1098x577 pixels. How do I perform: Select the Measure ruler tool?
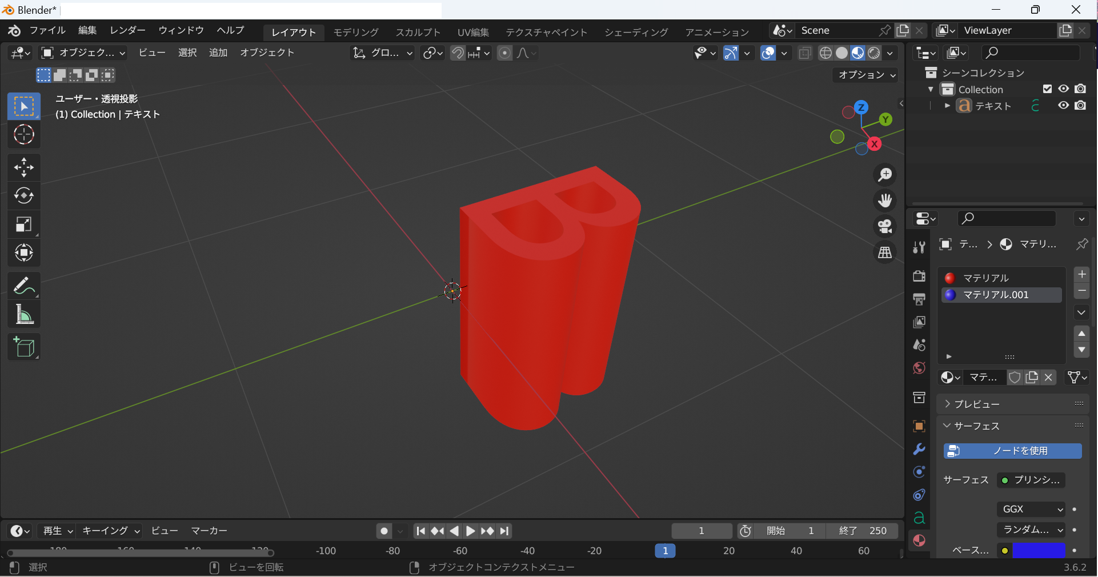tap(24, 314)
